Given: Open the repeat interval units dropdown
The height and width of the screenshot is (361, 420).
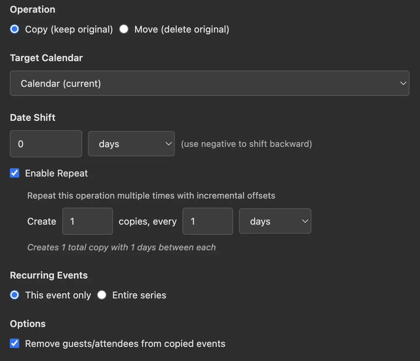Looking at the screenshot, I should coord(275,221).
